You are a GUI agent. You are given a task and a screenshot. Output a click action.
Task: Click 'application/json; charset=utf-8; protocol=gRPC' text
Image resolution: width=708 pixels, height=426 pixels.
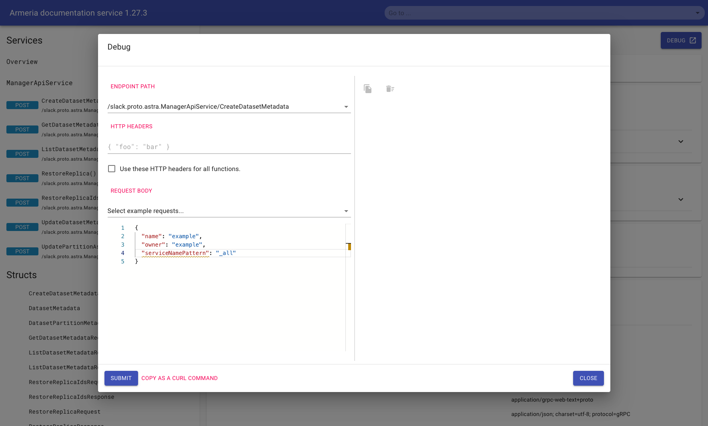pyautogui.click(x=570, y=414)
